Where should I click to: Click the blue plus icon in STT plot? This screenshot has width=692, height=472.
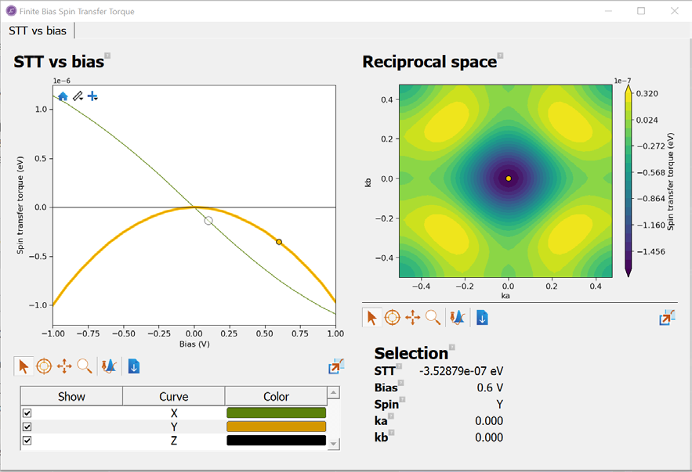tap(92, 96)
